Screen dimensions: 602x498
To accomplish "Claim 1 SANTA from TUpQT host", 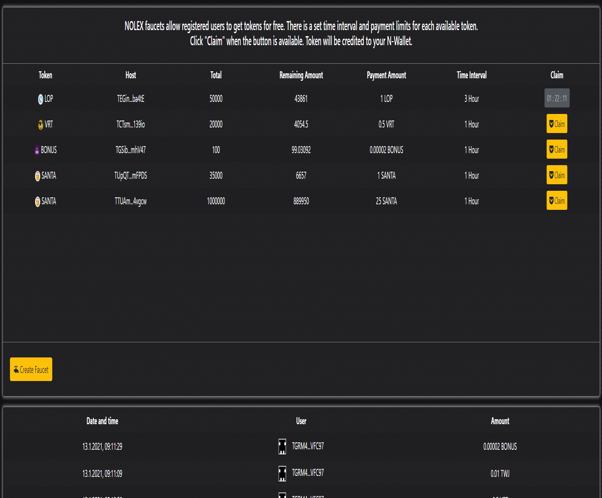I will tap(557, 175).
